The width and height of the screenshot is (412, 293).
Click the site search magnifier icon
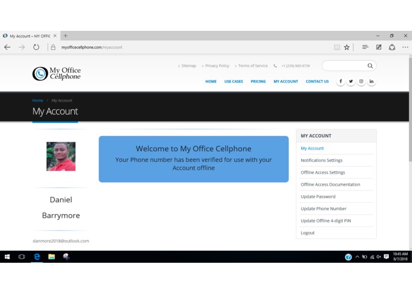click(x=370, y=66)
